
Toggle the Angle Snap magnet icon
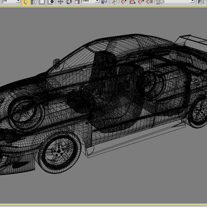coord(132,2)
